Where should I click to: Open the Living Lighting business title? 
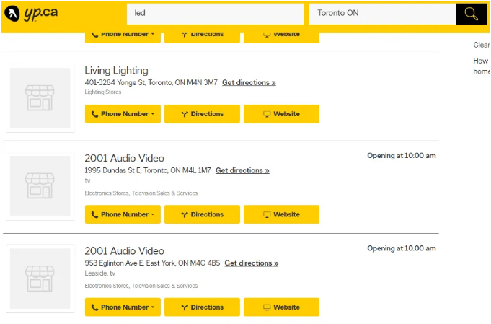pyautogui.click(x=116, y=71)
